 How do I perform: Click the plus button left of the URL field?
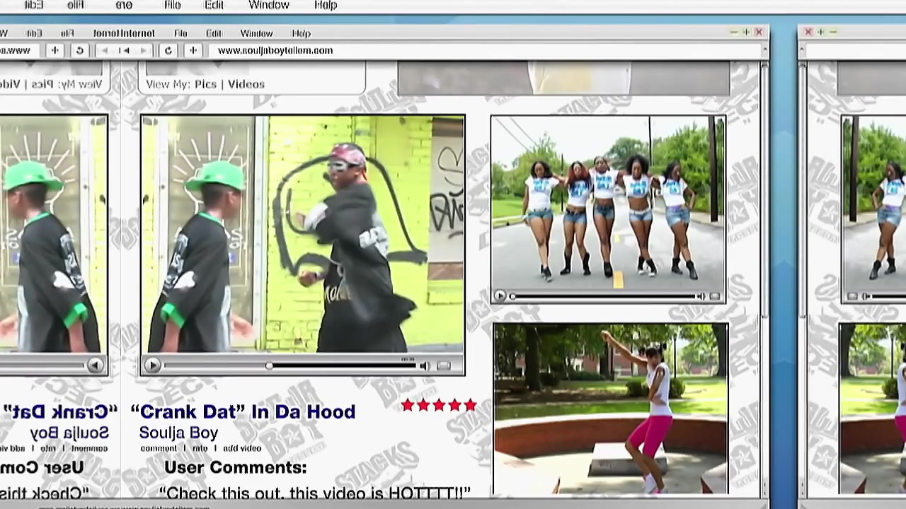pos(193,50)
